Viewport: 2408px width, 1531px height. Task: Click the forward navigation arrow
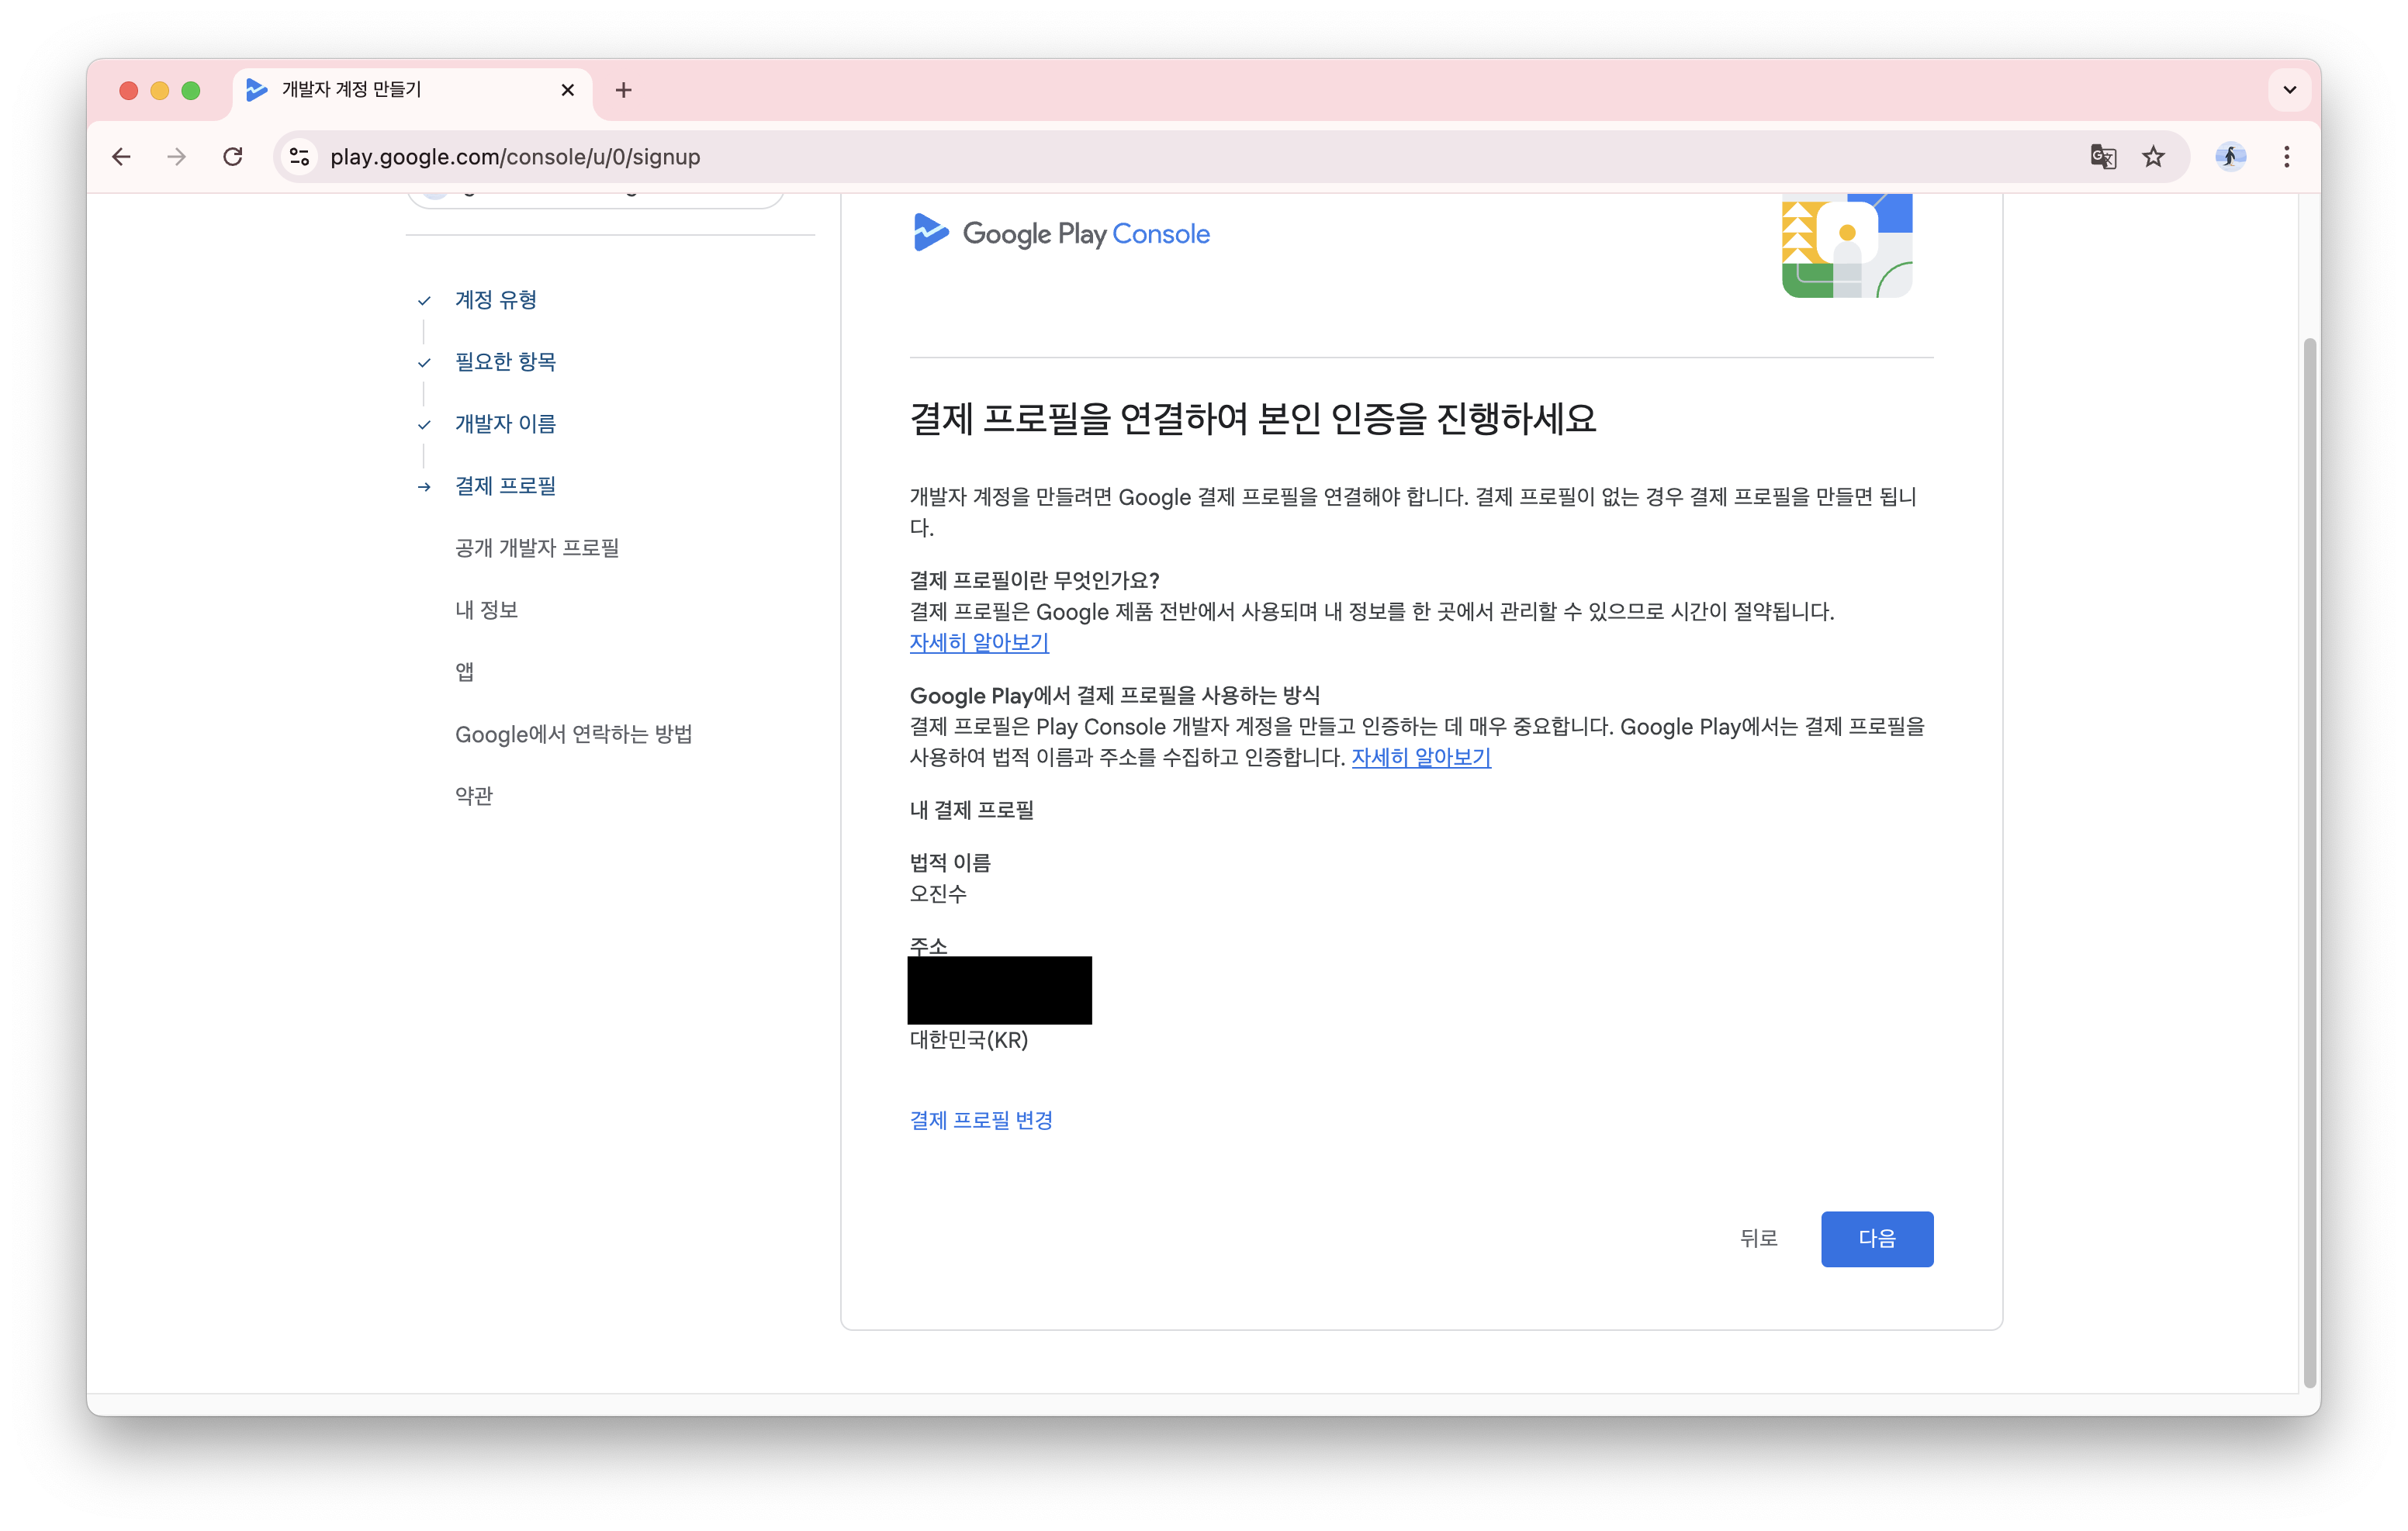176,156
